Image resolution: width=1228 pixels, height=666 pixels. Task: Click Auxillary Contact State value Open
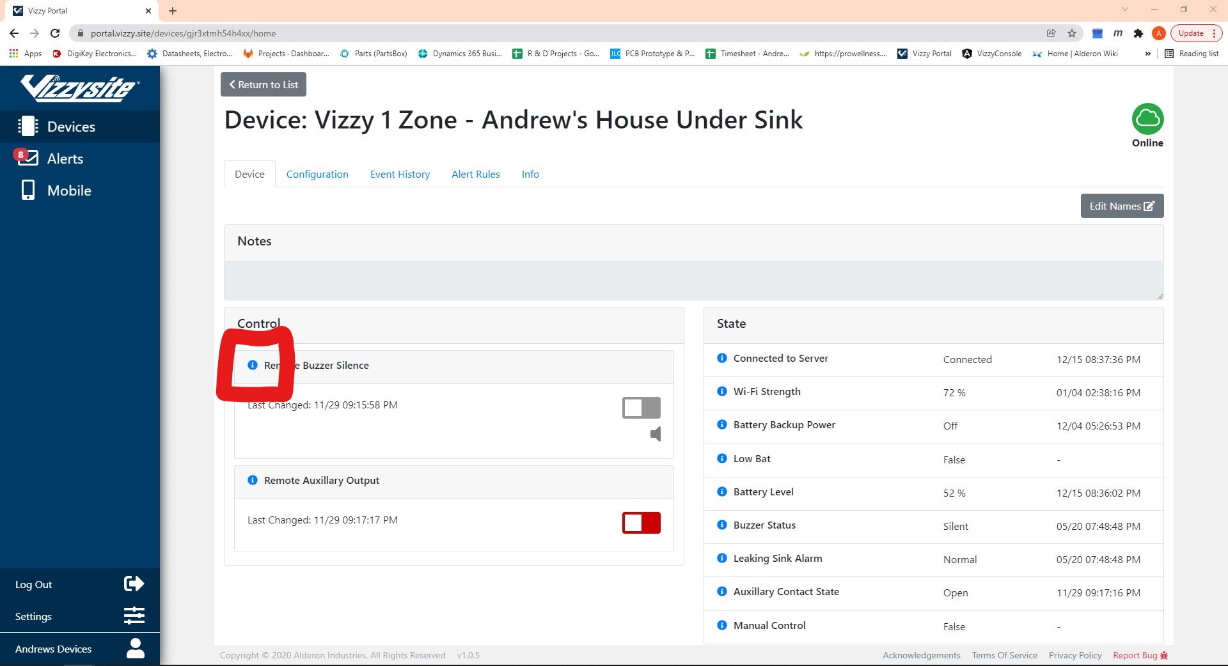click(956, 592)
